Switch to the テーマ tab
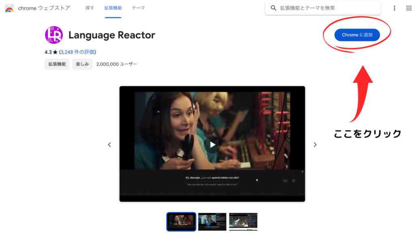 [x=138, y=8]
